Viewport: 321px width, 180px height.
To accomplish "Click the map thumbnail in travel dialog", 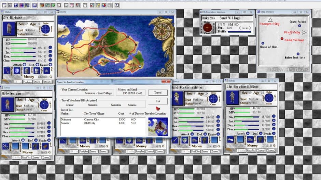I will [x=158, y=127].
